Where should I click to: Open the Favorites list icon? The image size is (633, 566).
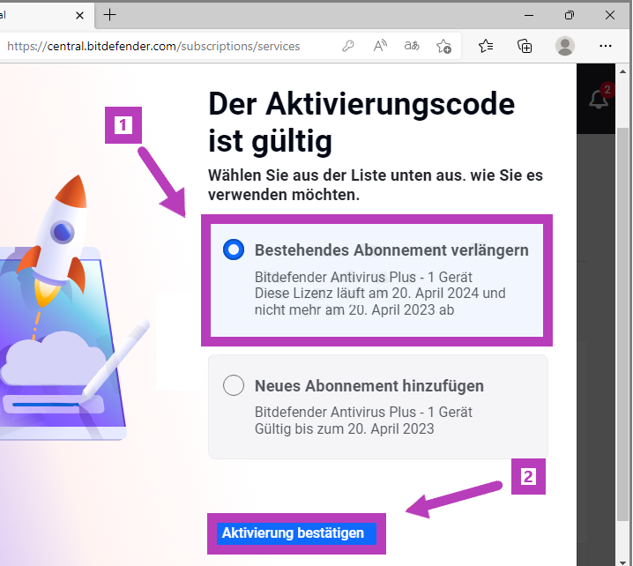click(486, 46)
